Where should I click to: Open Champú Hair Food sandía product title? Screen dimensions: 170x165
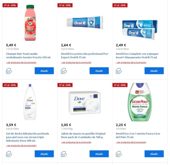[29, 55]
